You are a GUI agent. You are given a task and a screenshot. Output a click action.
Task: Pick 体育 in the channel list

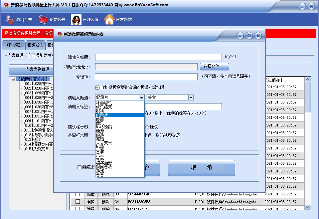(120, 119)
